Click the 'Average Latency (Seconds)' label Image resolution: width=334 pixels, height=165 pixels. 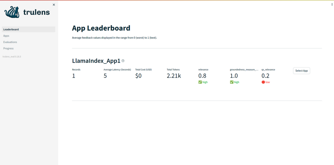pos(118,69)
